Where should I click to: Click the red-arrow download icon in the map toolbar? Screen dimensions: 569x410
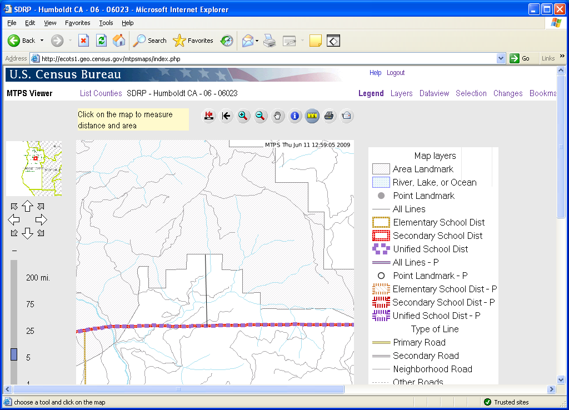pos(209,116)
